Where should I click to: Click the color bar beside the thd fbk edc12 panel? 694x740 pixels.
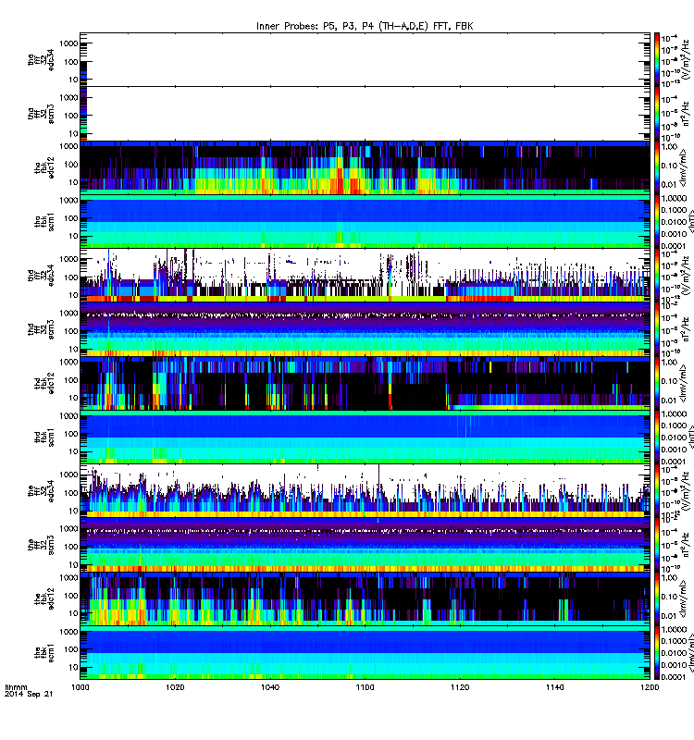tap(656, 383)
